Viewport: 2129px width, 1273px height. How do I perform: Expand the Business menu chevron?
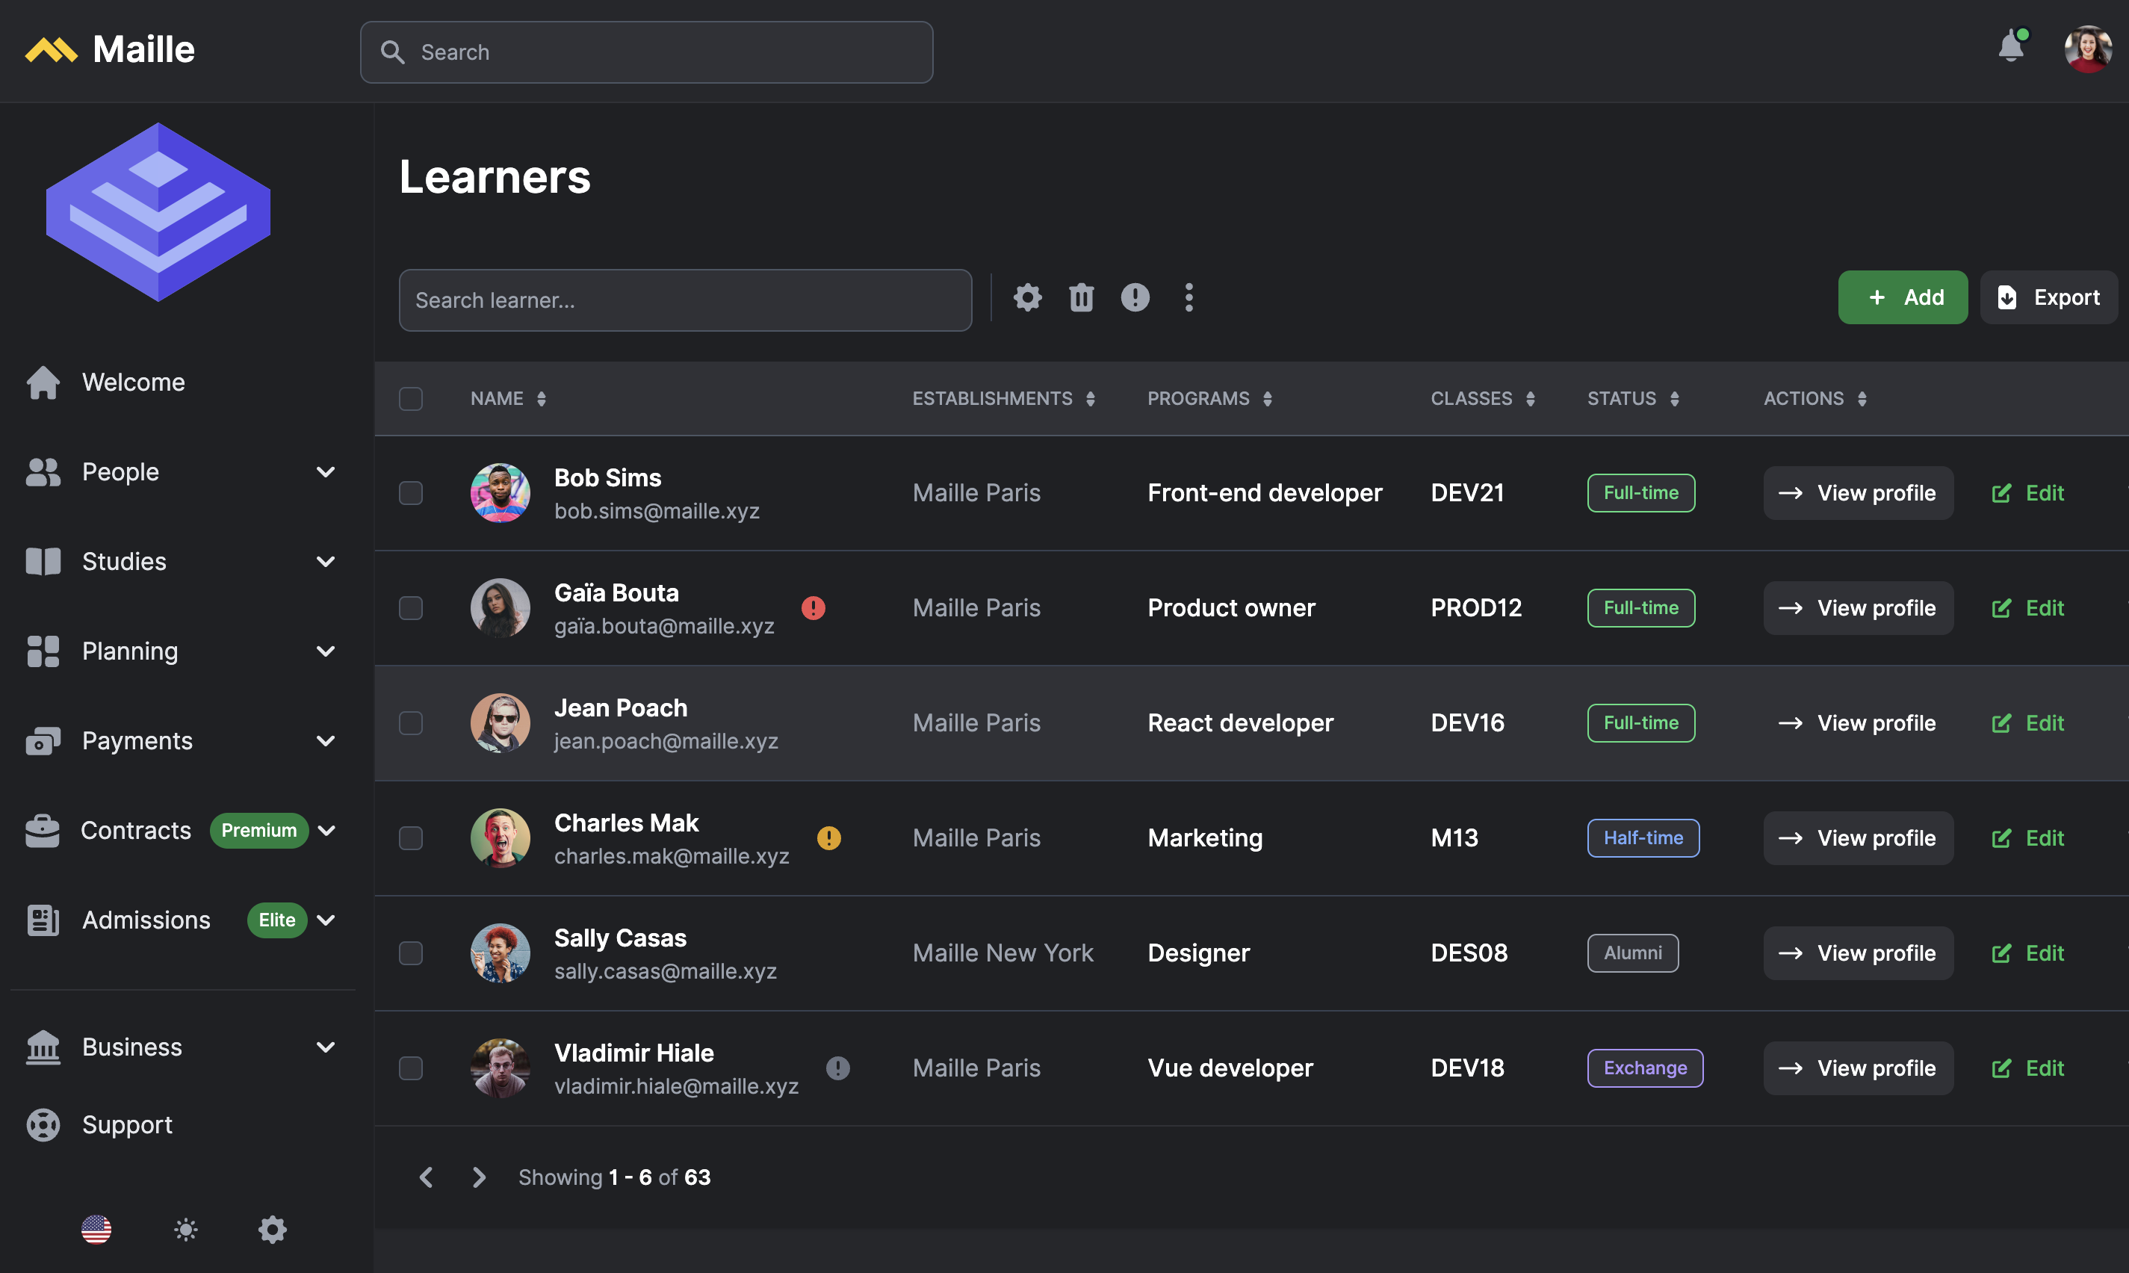[325, 1047]
